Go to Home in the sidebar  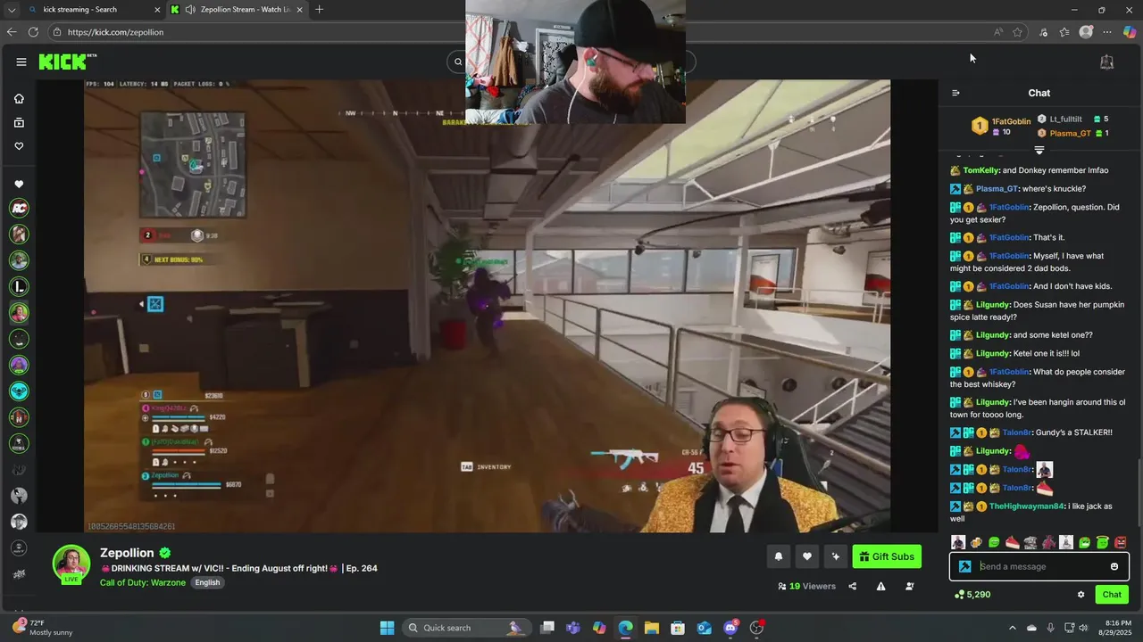[x=19, y=99]
